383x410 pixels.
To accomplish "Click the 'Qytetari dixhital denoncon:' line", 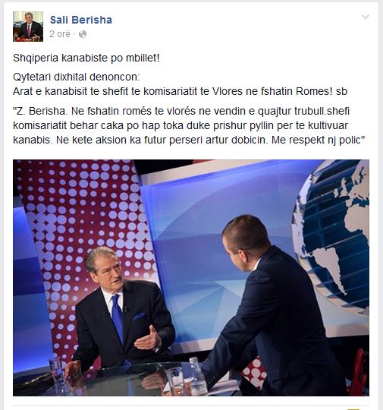I will (x=77, y=77).
